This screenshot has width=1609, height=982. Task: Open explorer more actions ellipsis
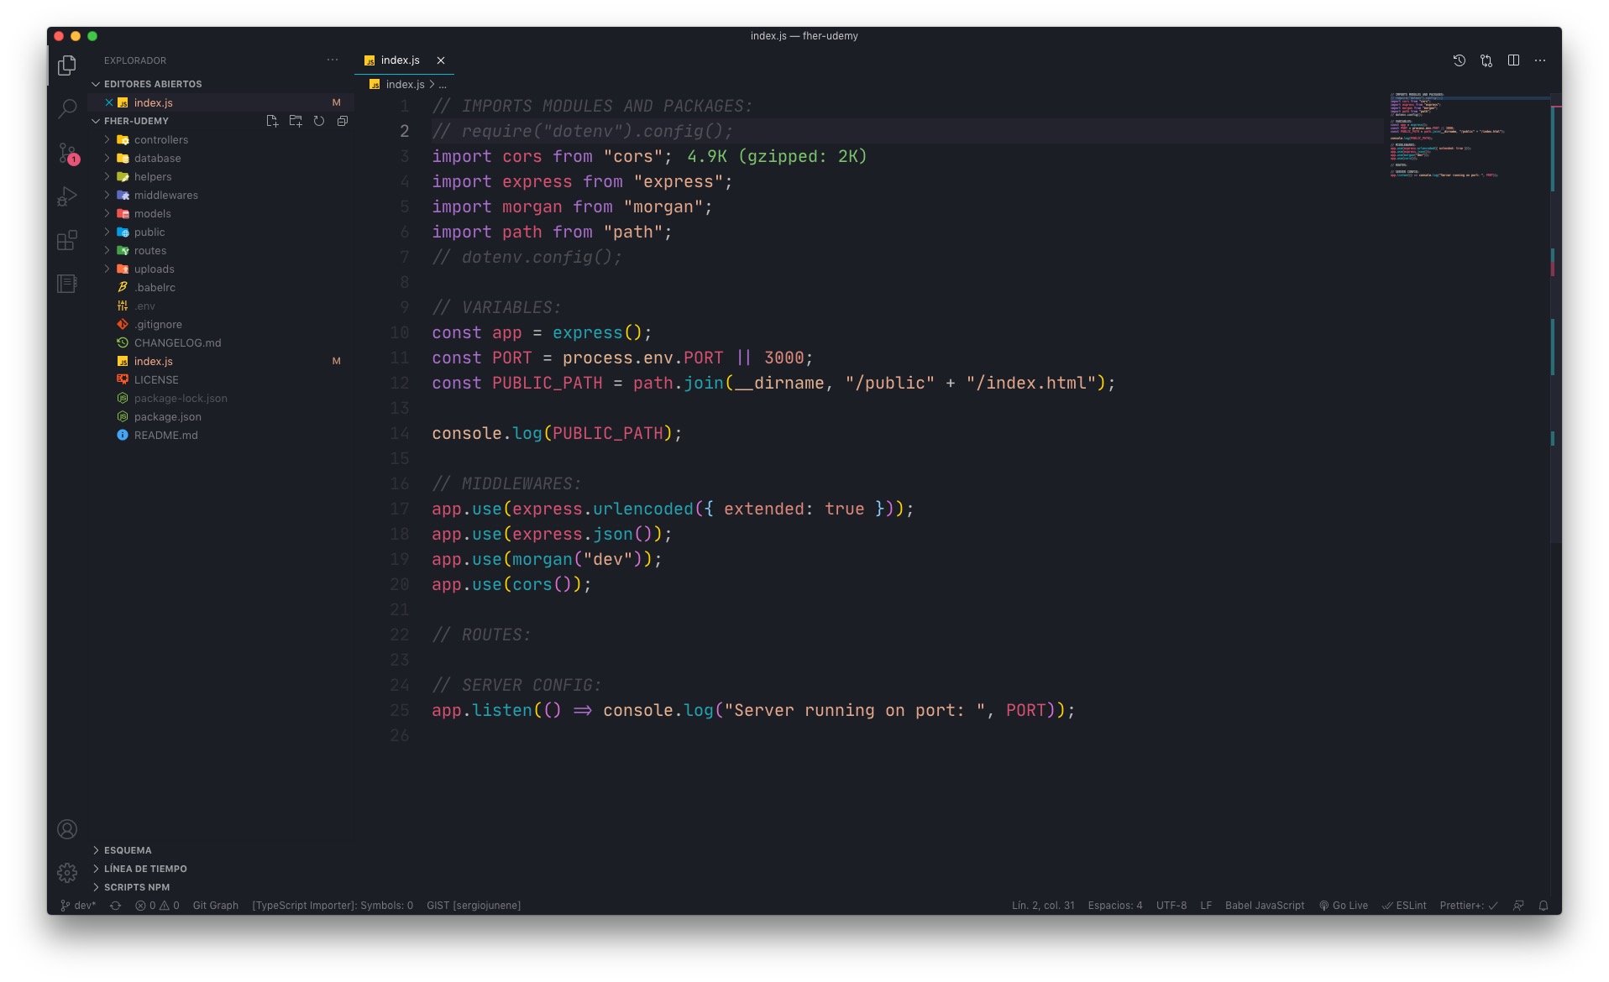click(333, 60)
